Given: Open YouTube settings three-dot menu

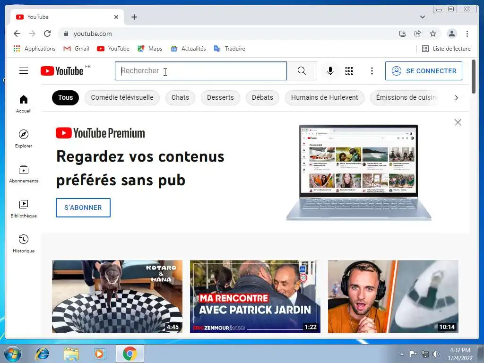Looking at the screenshot, I should pyautogui.click(x=372, y=71).
